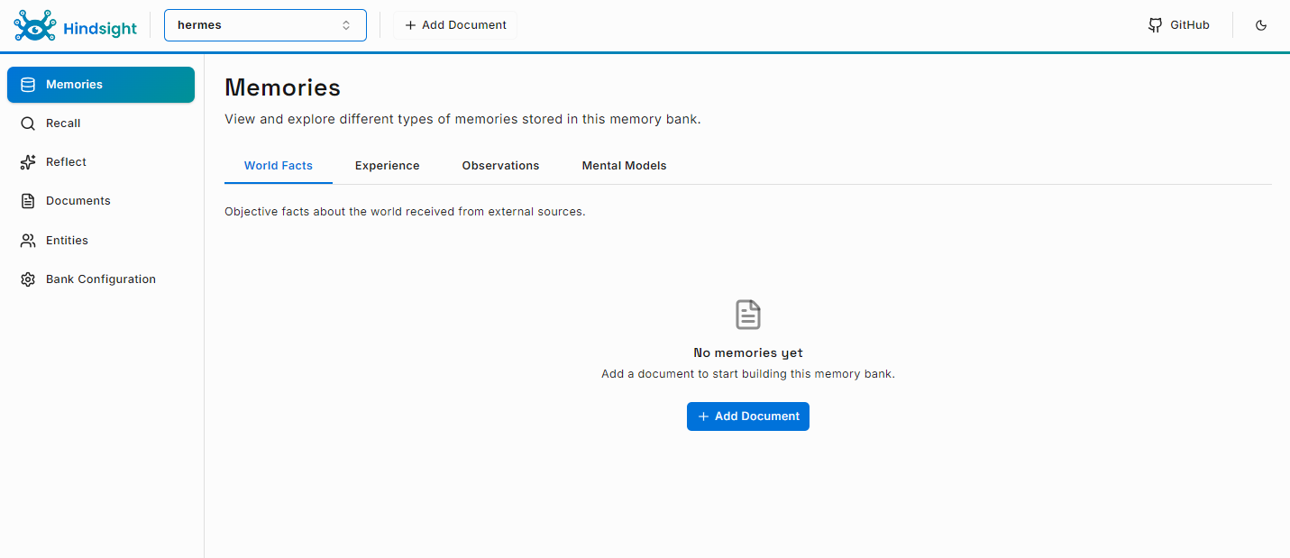Toggle dark mode with moon icon

click(1261, 25)
